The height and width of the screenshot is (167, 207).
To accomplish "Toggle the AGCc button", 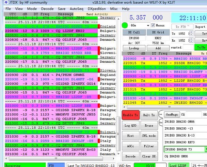I will click(130, 146).
